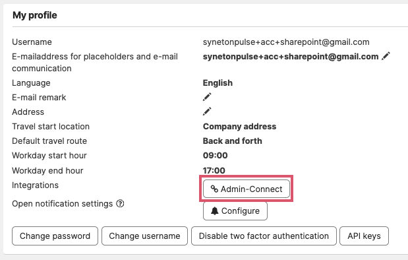This screenshot has width=408, height=260.
Task: Click the Travel start location label
Action: point(51,126)
